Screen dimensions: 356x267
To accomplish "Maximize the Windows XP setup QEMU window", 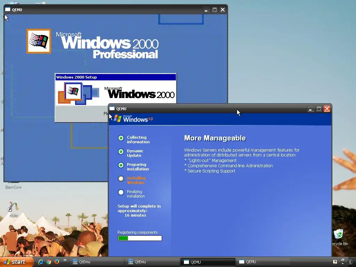I will pyautogui.click(x=319, y=109).
